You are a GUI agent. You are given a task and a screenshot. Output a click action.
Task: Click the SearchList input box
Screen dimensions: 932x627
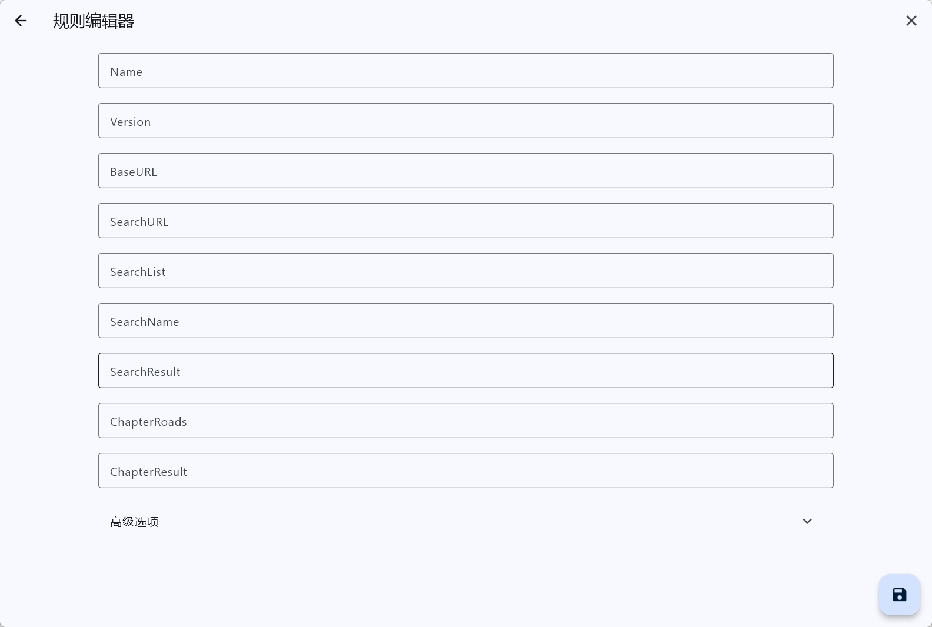465,271
